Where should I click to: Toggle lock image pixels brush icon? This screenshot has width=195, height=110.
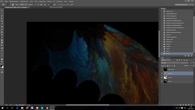point(170,66)
